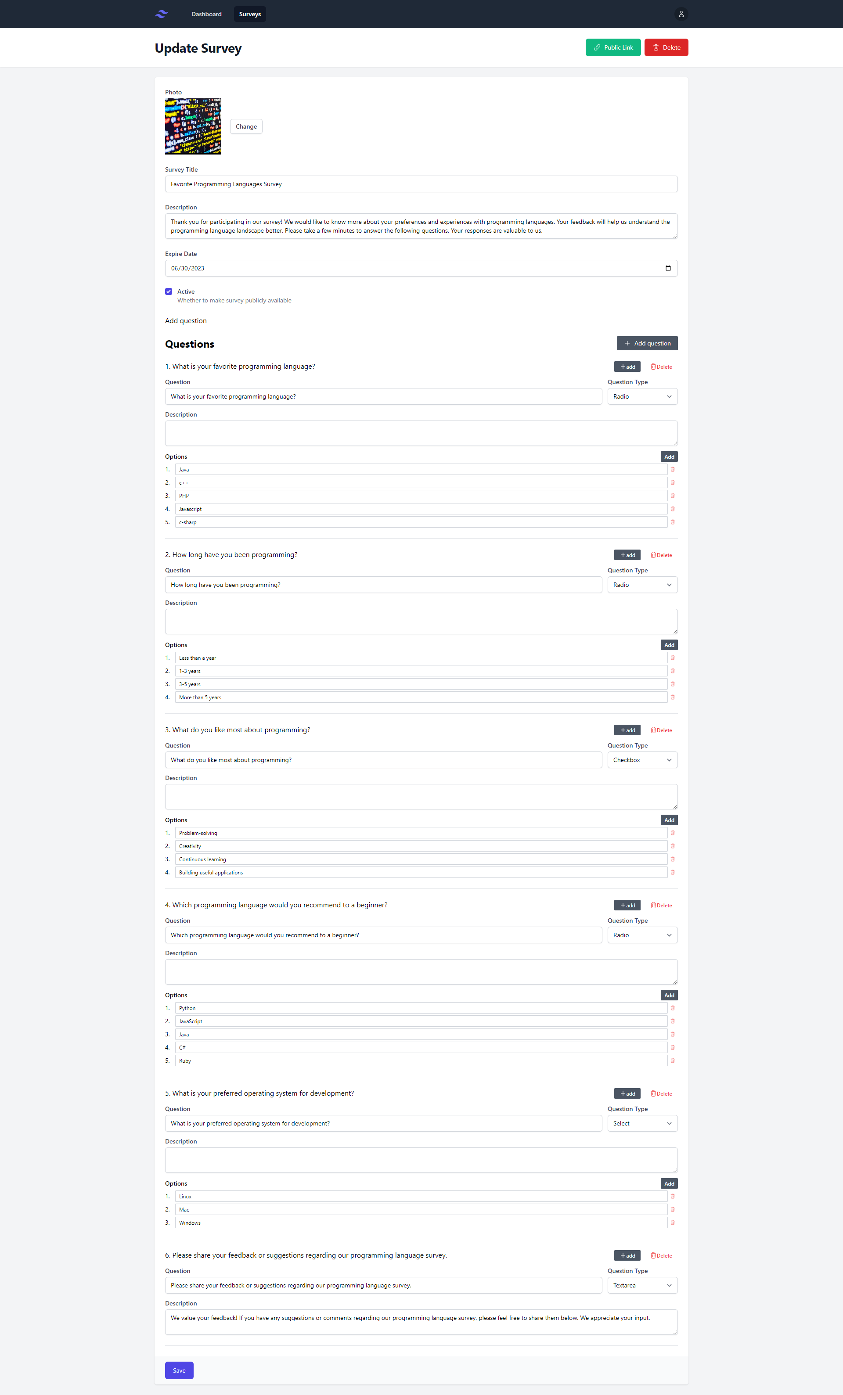Image resolution: width=843 pixels, height=1395 pixels.
Task: Expand Question Type dropdown for question 6
Action: point(642,1287)
